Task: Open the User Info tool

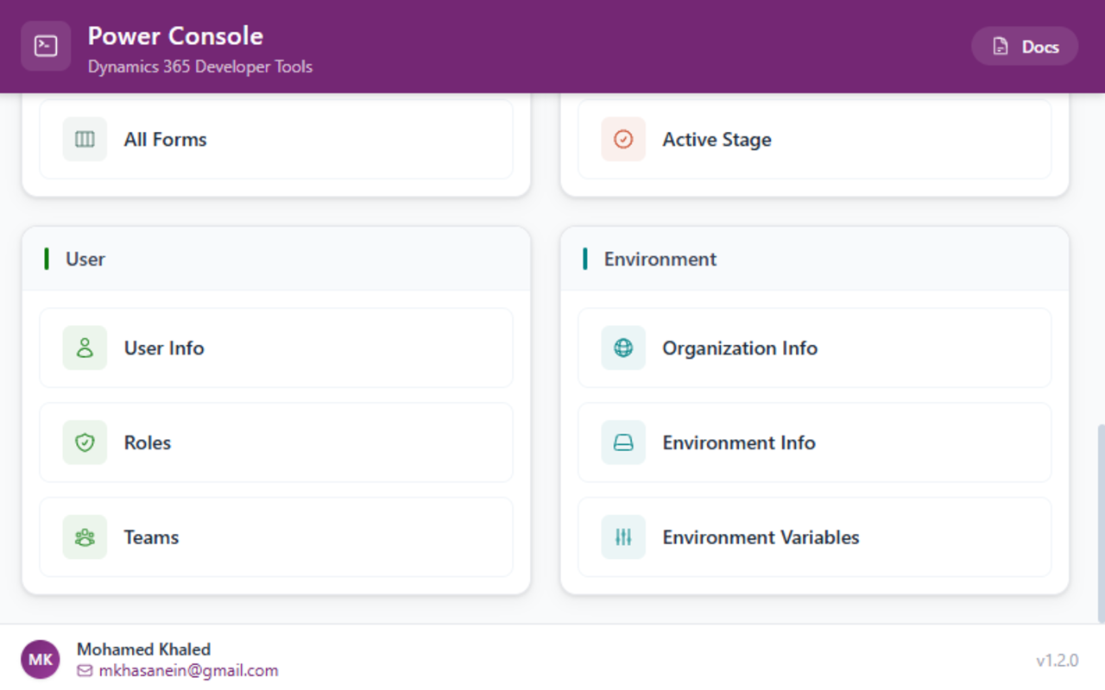Action: click(x=276, y=348)
